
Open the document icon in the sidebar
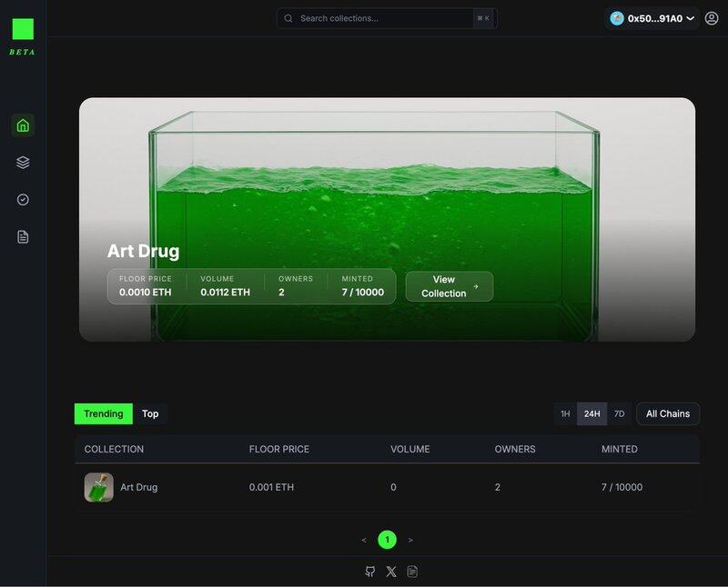tap(23, 237)
